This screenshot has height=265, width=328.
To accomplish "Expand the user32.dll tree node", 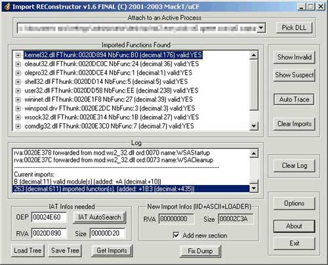I will 18,91.
